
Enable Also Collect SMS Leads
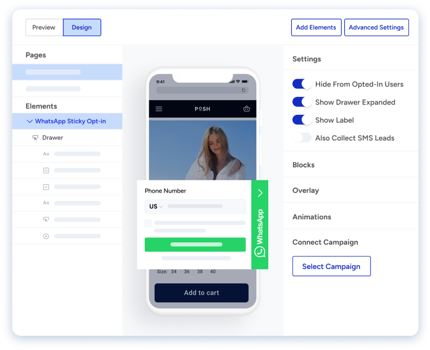click(302, 138)
